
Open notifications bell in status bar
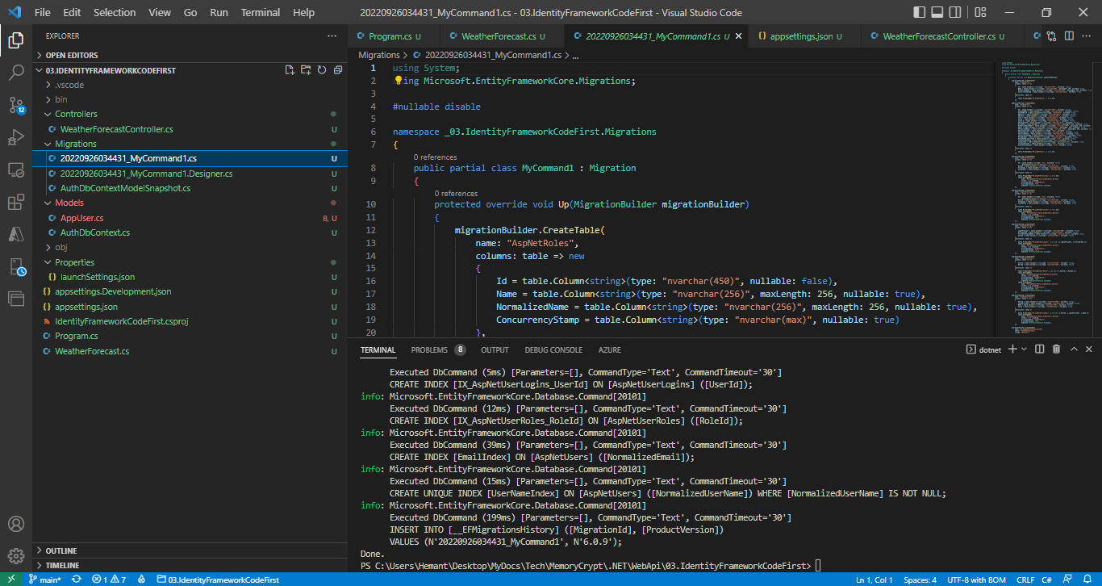1087,580
